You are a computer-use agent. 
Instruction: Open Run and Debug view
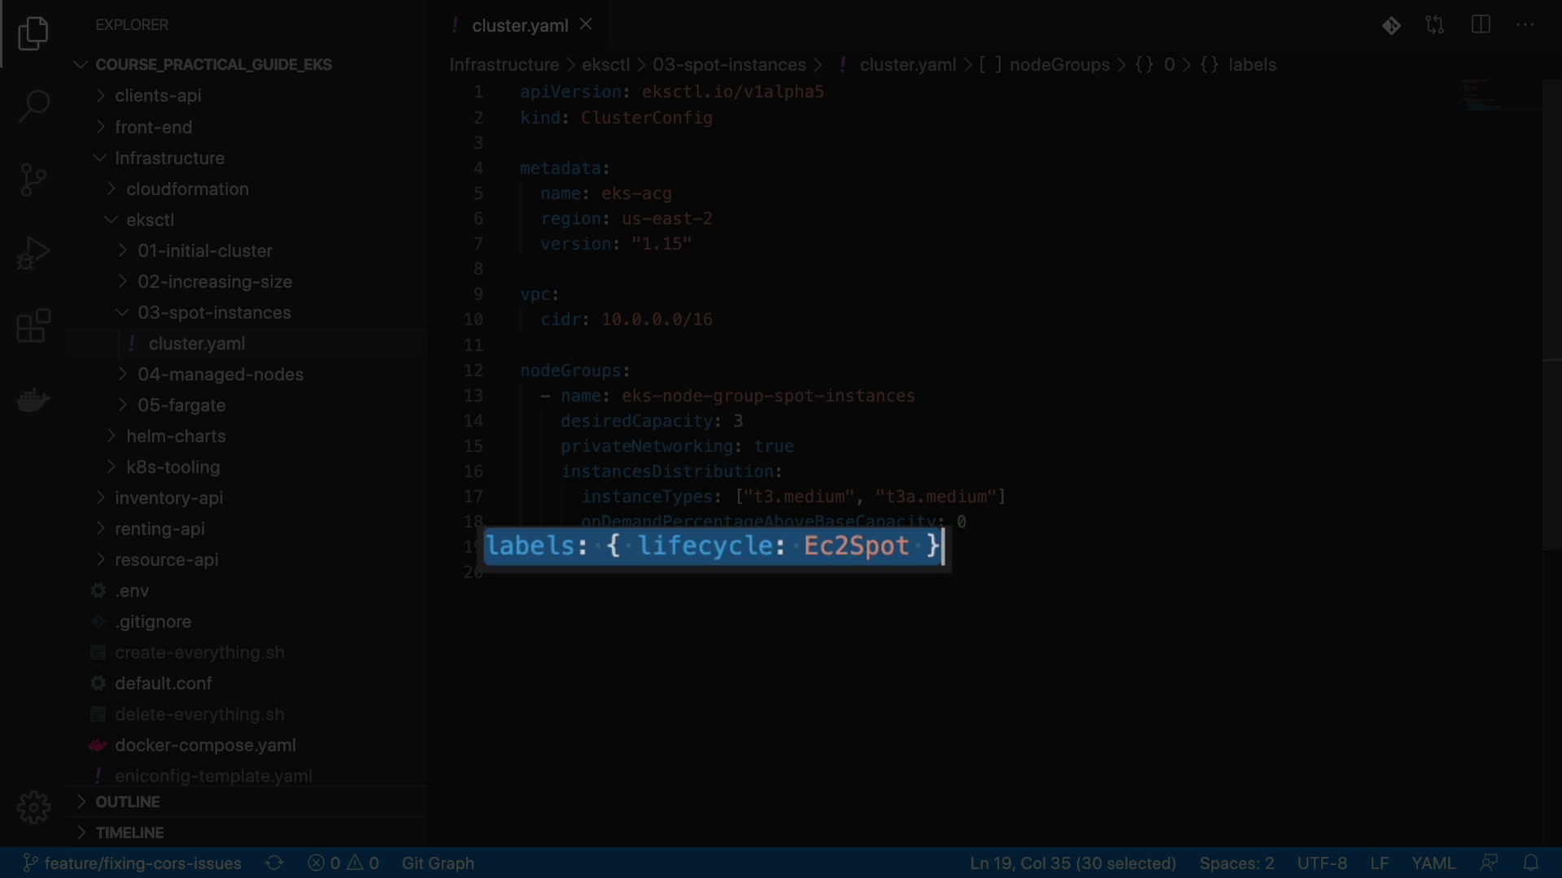[33, 253]
